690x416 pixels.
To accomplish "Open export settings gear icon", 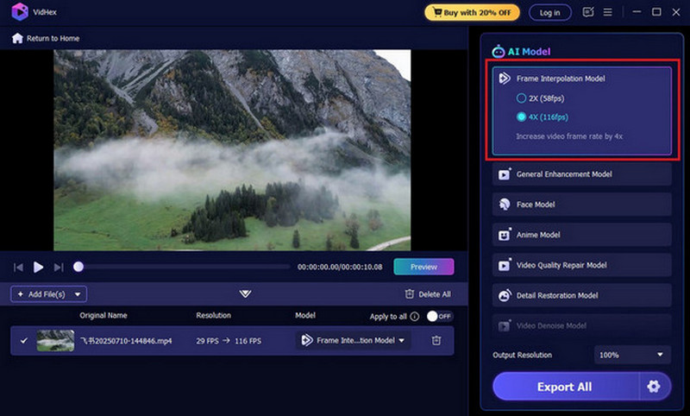I will [x=654, y=387].
